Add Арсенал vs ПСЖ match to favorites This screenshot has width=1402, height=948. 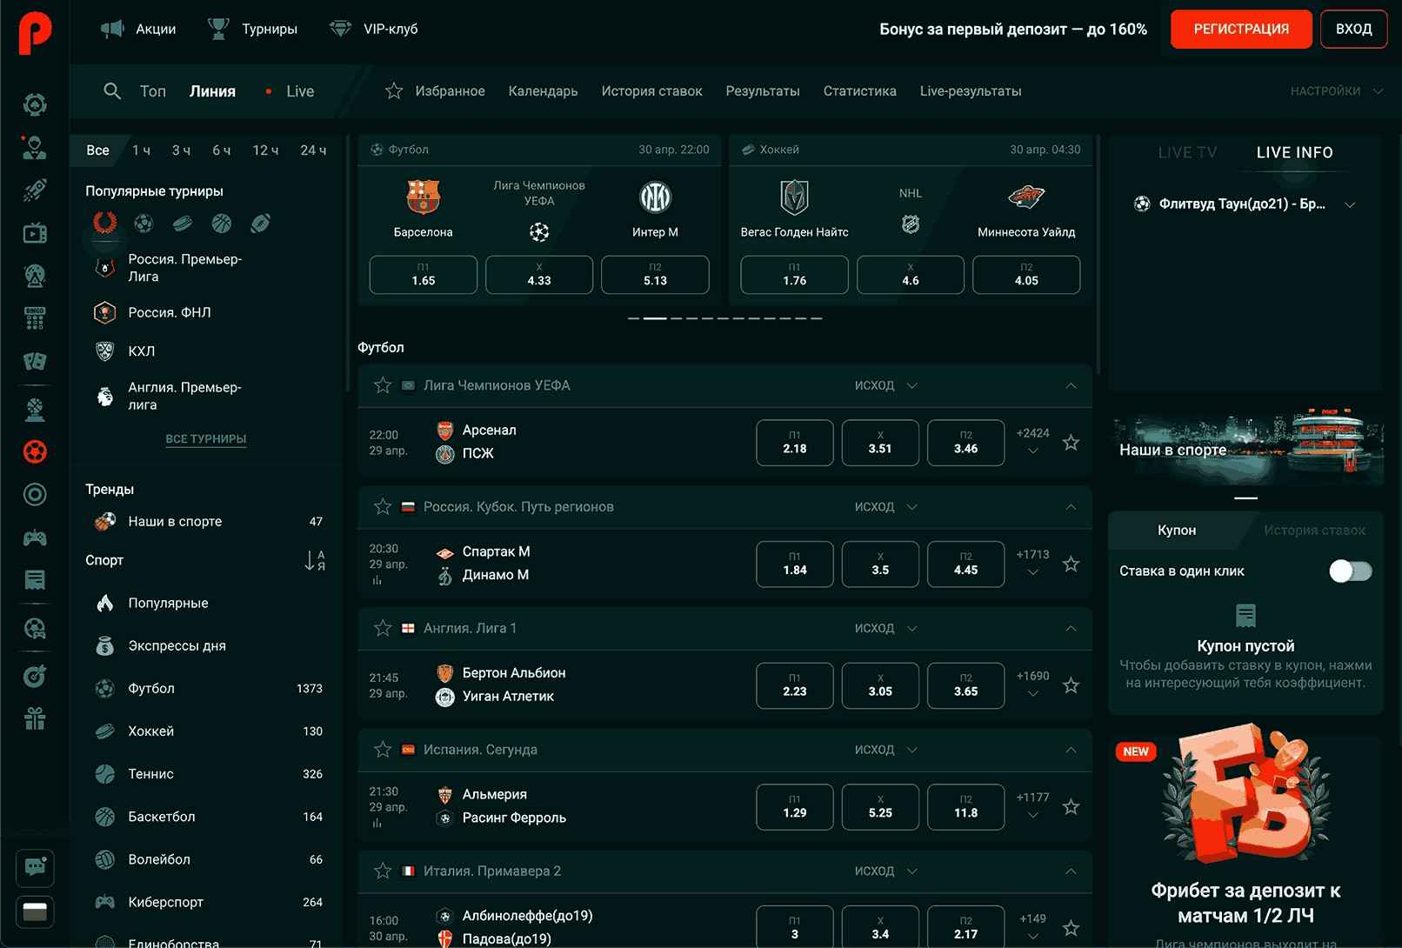(1071, 443)
